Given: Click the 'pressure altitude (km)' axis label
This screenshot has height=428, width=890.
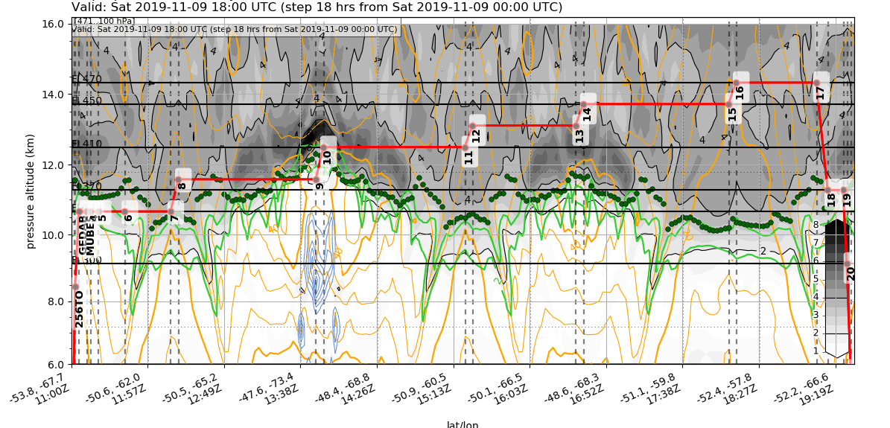Looking at the screenshot, I should coord(32,191).
